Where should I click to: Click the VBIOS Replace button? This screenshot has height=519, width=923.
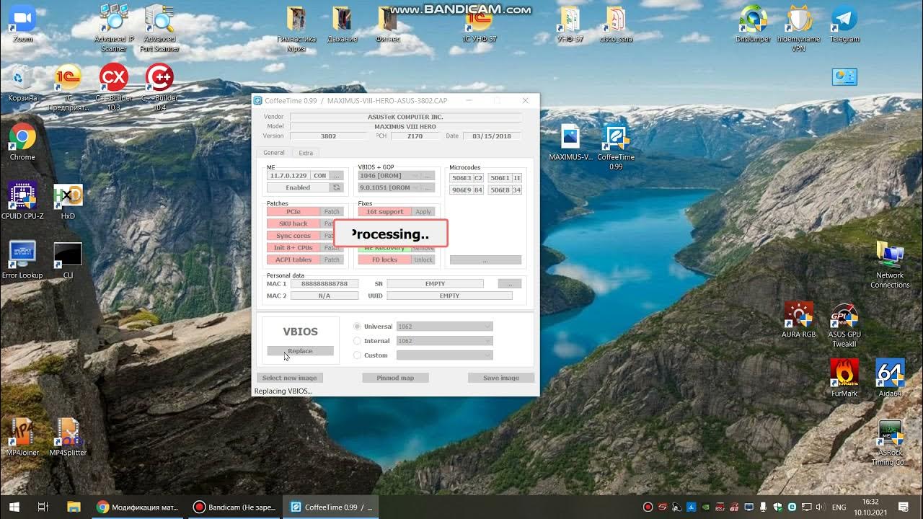(300, 351)
